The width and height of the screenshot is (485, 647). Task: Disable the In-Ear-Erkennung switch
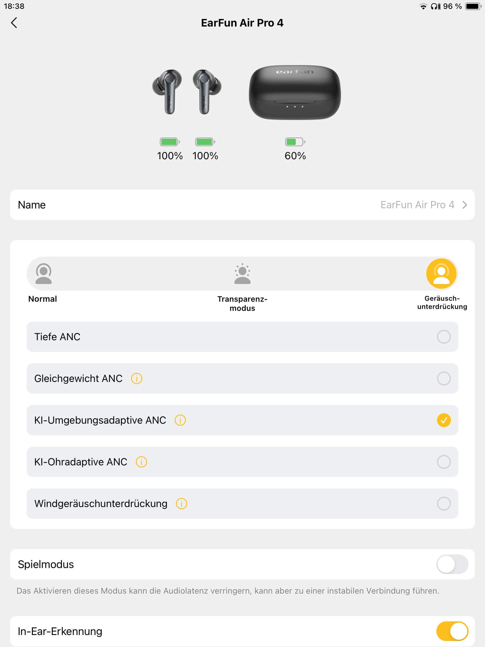[452, 631]
